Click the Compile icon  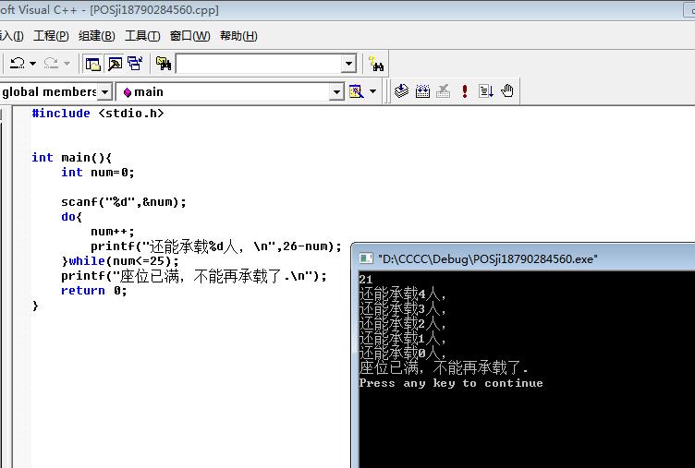pos(401,90)
